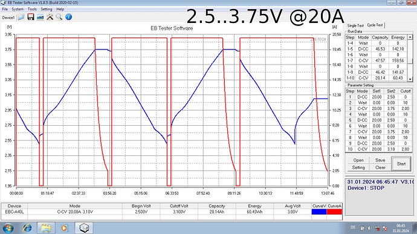This screenshot has height=234, width=417.
Task: Click the Save floppy disk toolbar icon
Action: click(x=31, y=17)
